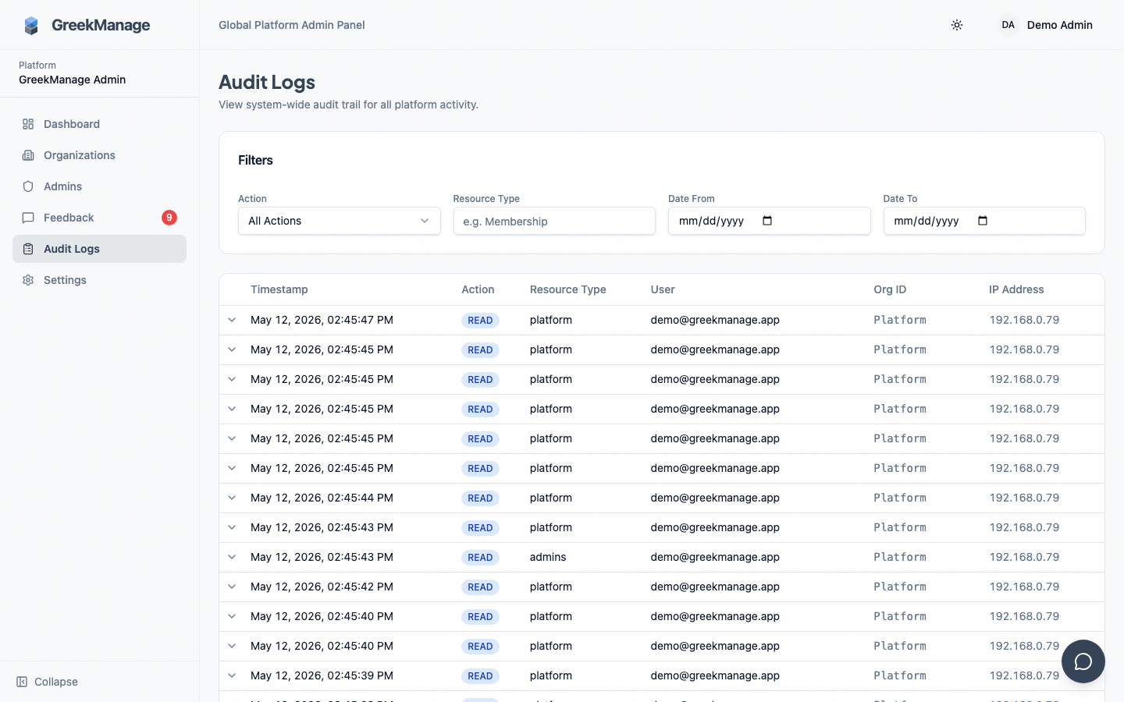The height and width of the screenshot is (702, 1124).
Task: Click the Audit Logs clipboard icon
Action: (x=28, y=249)
